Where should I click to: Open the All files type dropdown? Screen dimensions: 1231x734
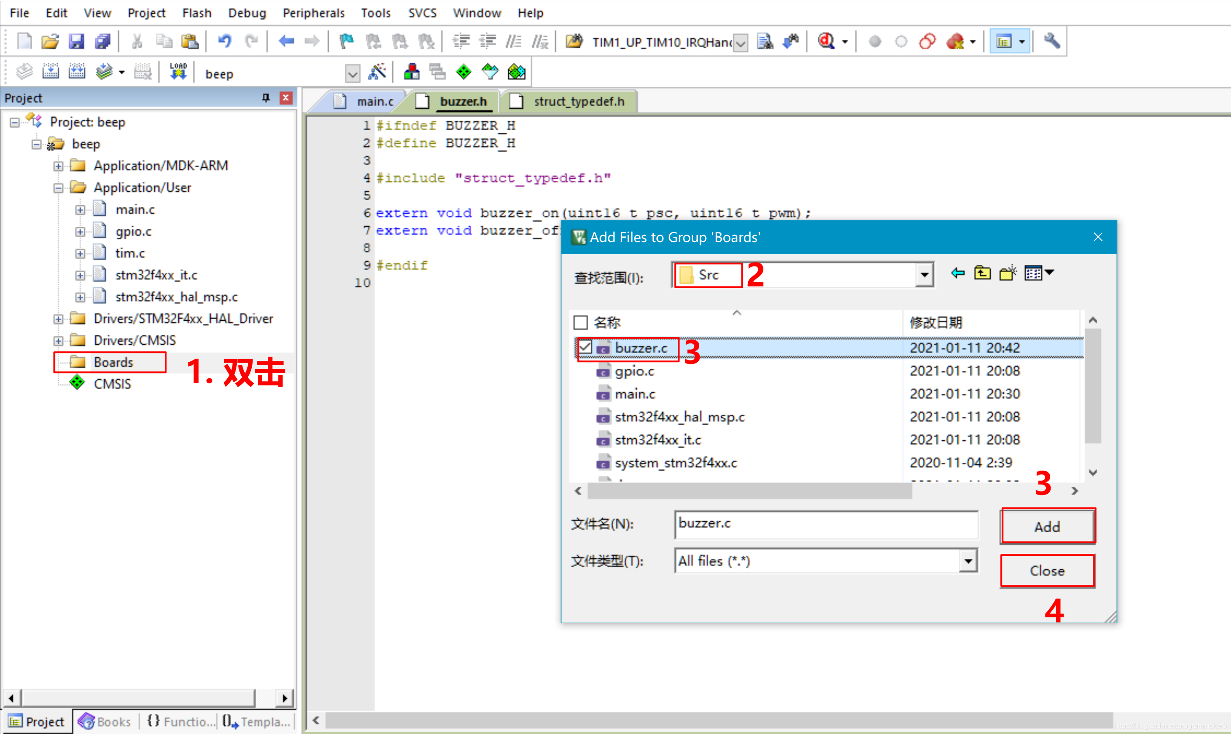[x=968, y=561]
